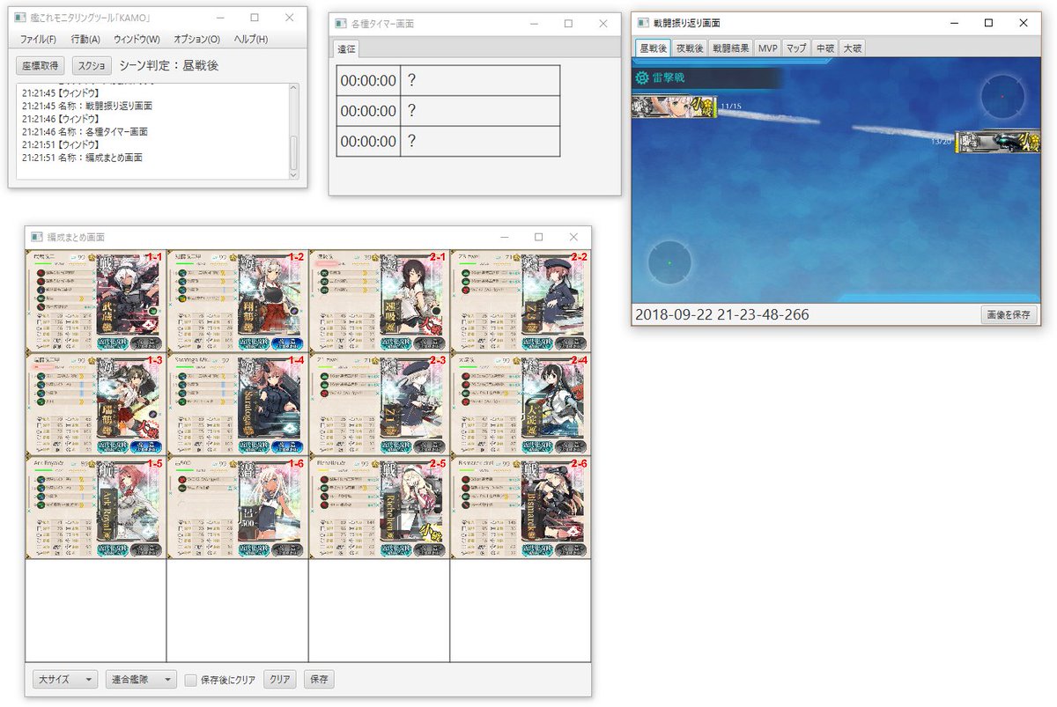Click 戦闘振り返り画面 window title icon

click(x=643, y=23)
